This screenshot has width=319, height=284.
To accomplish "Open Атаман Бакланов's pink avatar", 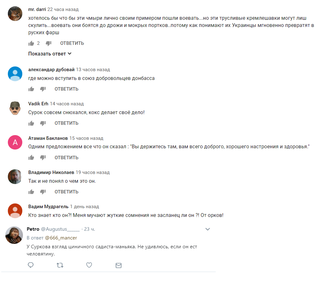I will (15, 142).
